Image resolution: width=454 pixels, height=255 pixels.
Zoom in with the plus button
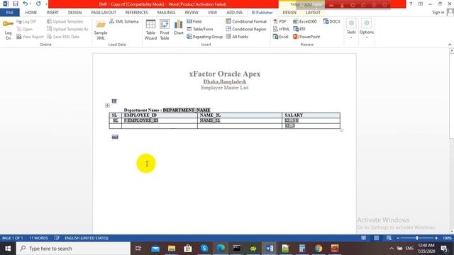coord(436,238)
